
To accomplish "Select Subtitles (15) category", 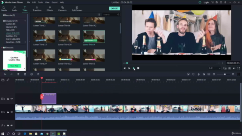I will click(x=12, y=36).
